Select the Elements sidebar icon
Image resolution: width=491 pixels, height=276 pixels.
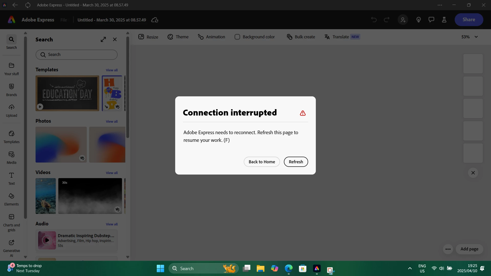pyautogui.click(x=11, y=199)
